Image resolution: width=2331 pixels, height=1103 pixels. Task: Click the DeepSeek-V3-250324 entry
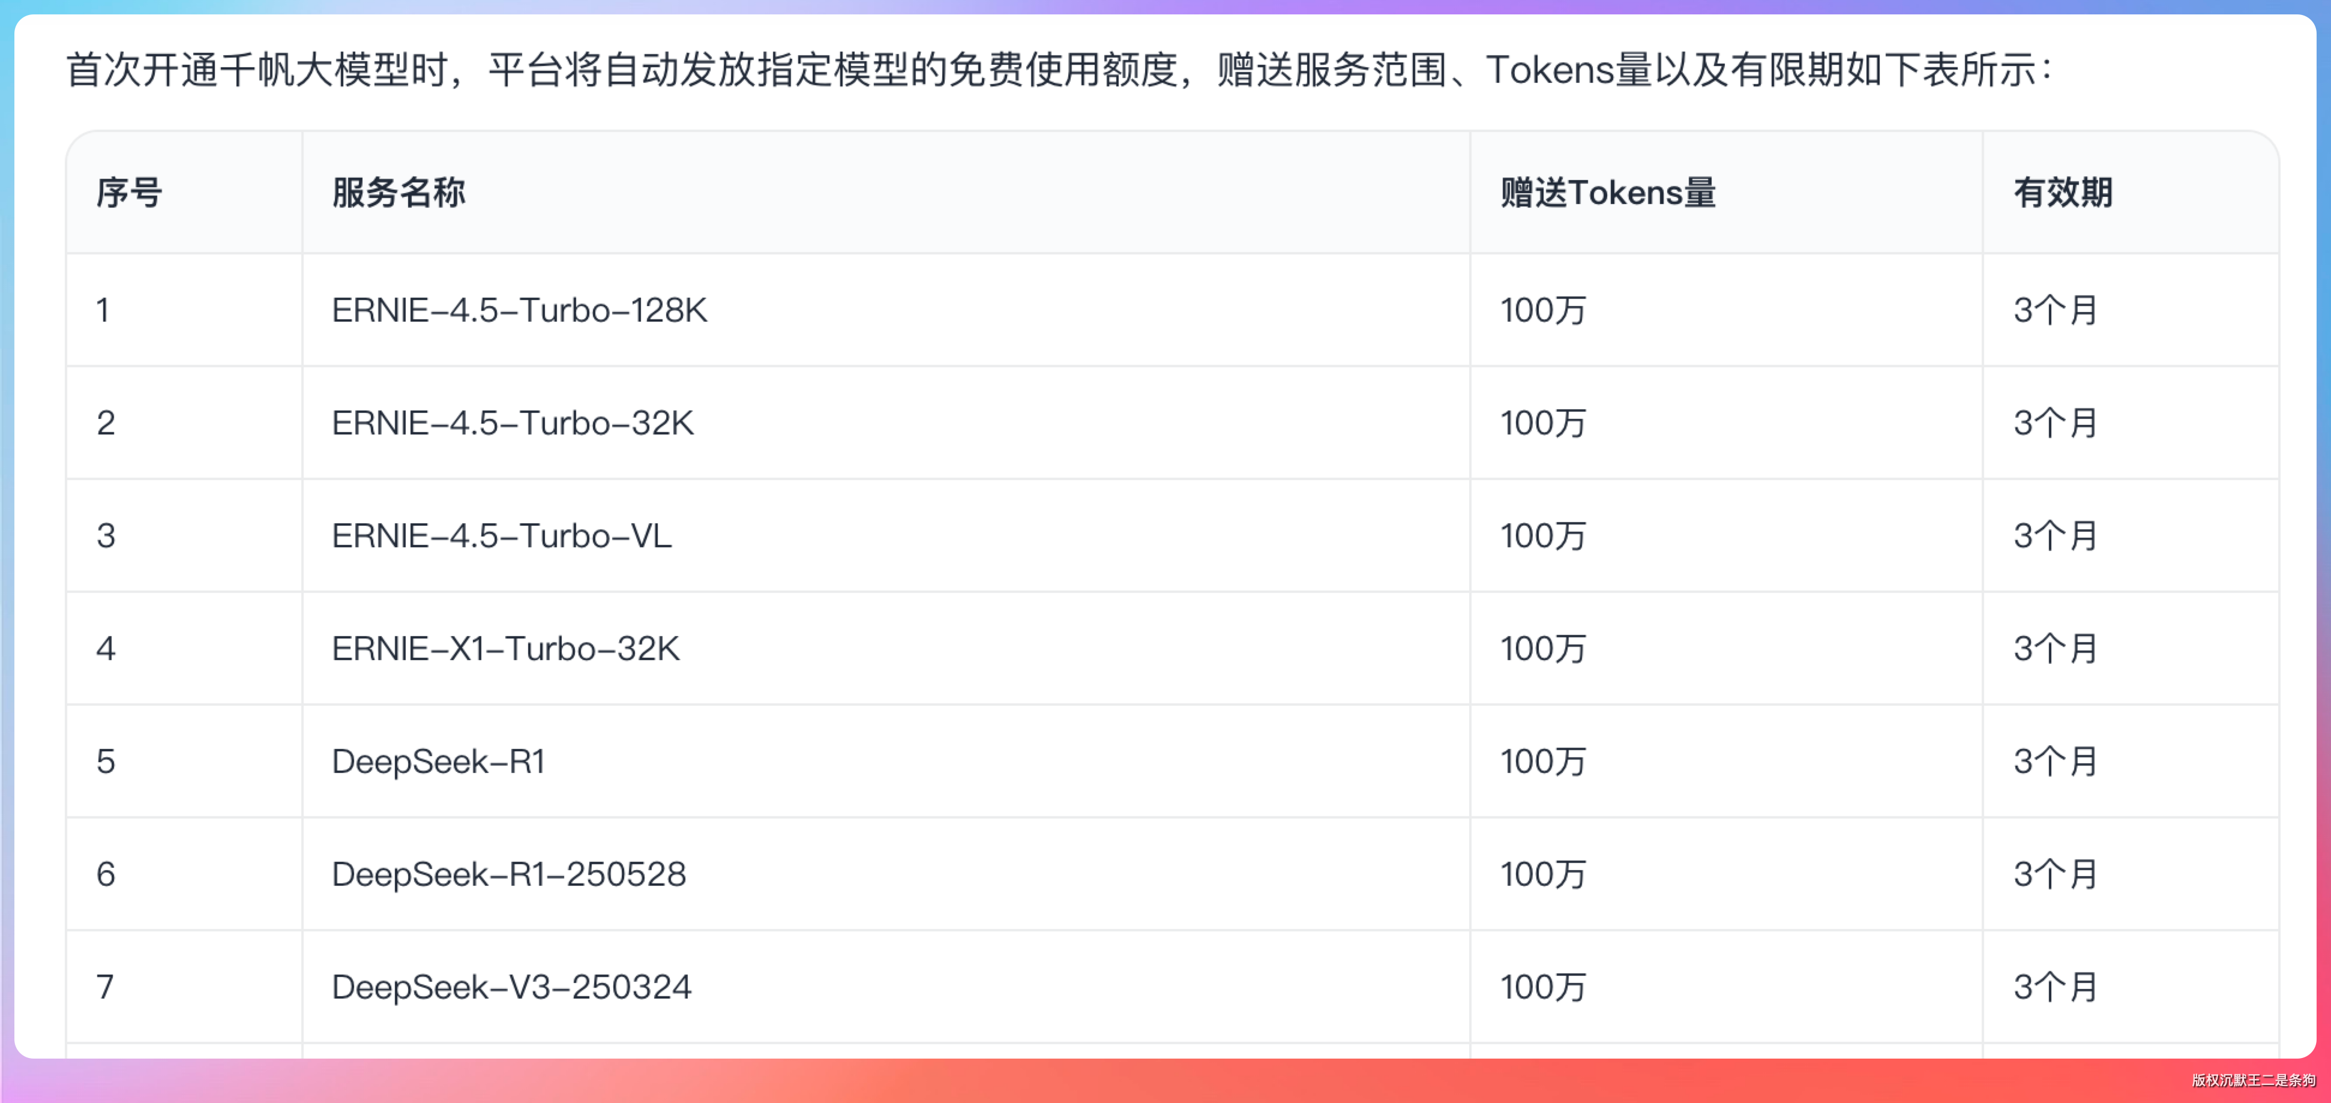511,987
